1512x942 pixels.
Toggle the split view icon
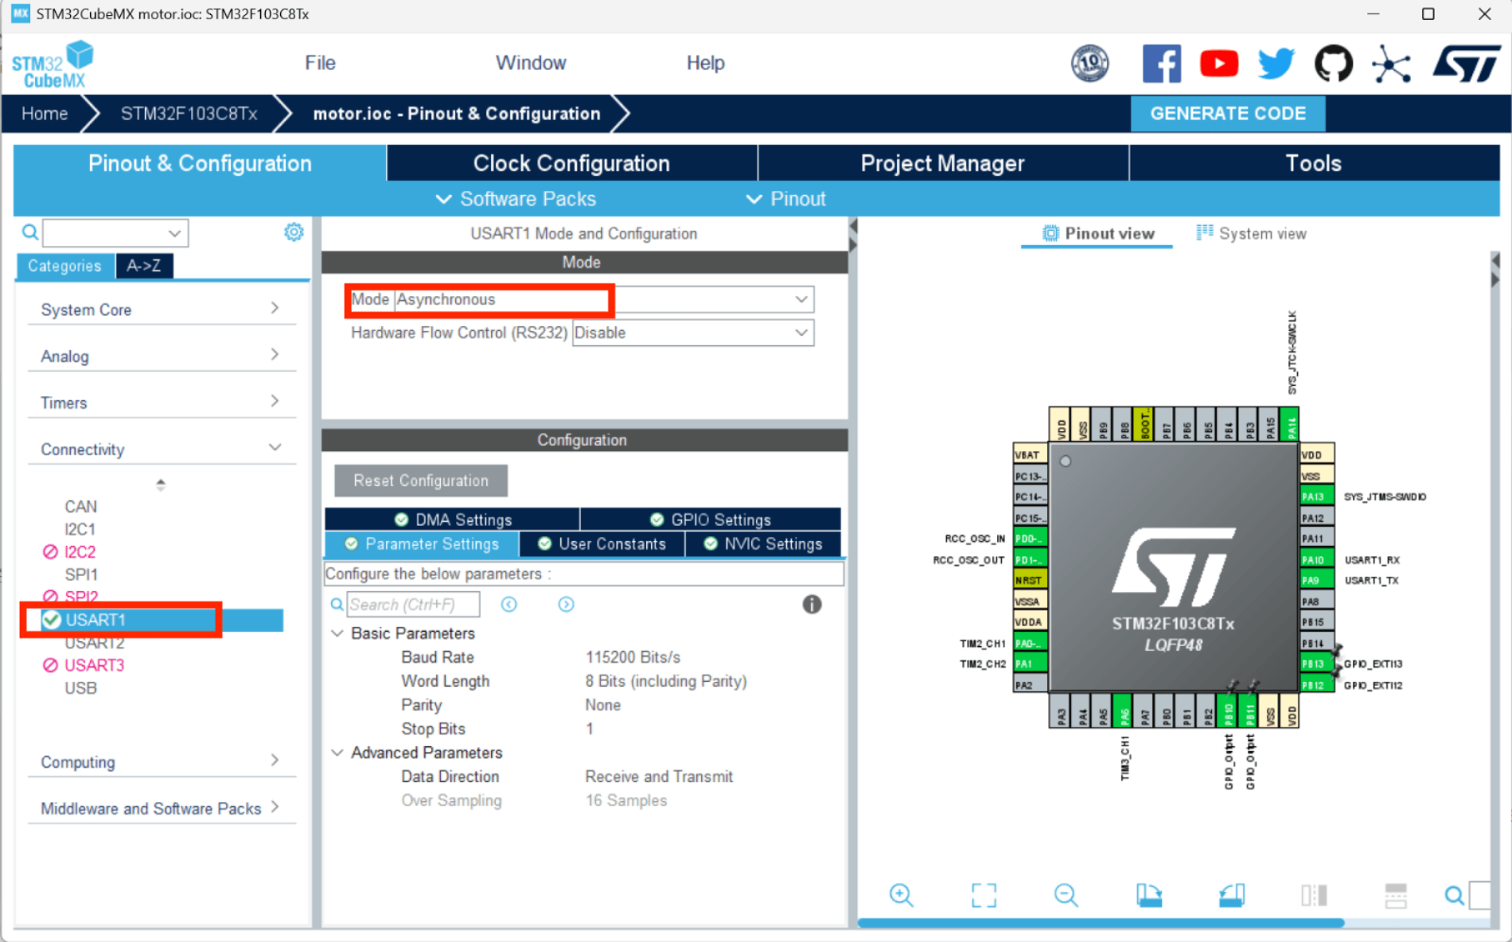pyautogui.click(x=1314, y=895)
